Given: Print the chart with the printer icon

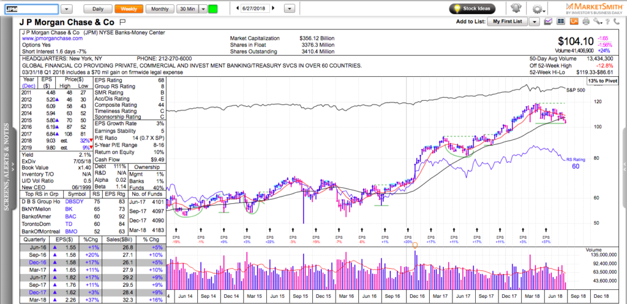Looking at the screenshot, I should [586, 21].
